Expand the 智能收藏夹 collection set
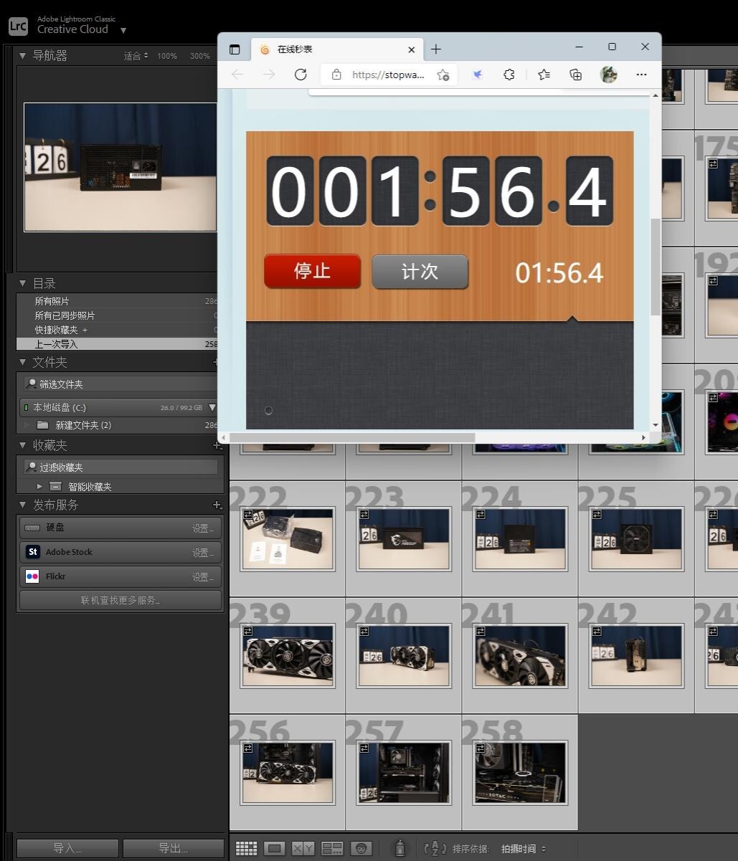The width and height of the screenshot is (738, 861). click(40, 487)
